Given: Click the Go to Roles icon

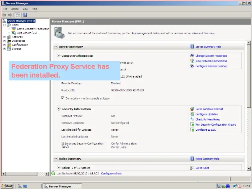Looking at the screenshot, I should (x=192, y=168).
